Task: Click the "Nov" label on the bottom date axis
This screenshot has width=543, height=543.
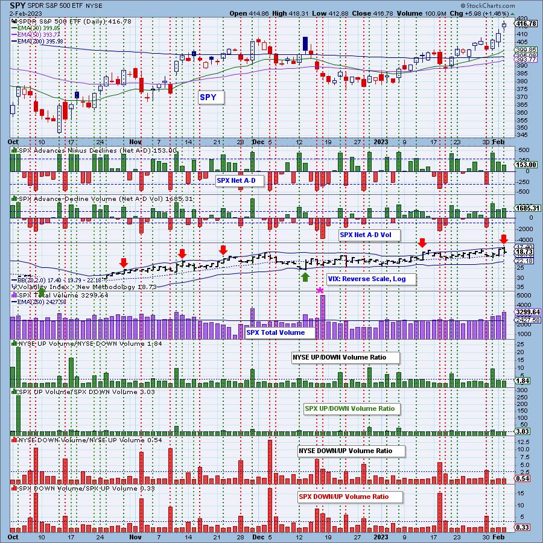Action: pyautogui.click(x=135, y=537)
